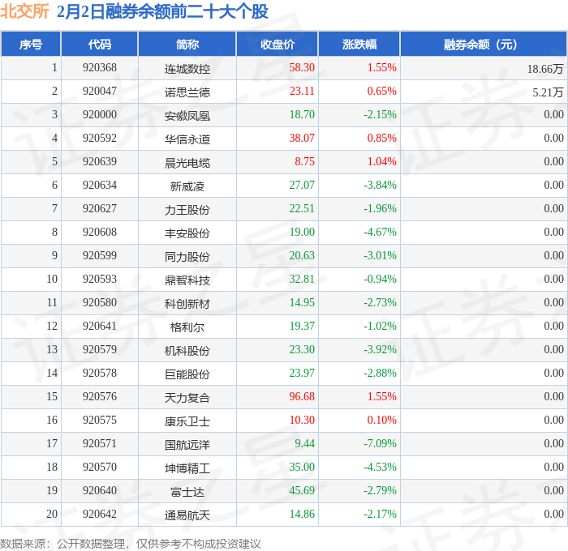Click closing price 32.81

point(302,280)
